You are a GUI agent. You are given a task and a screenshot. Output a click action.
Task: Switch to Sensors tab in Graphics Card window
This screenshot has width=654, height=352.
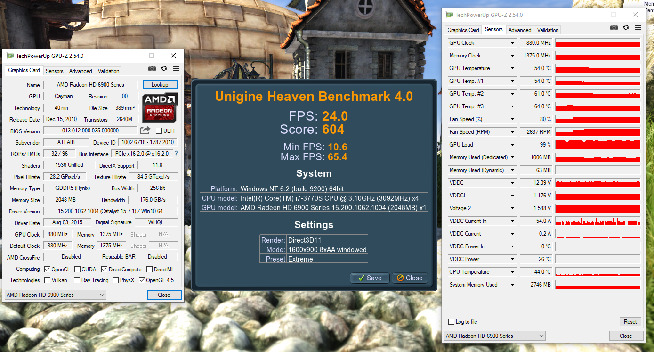54,71
